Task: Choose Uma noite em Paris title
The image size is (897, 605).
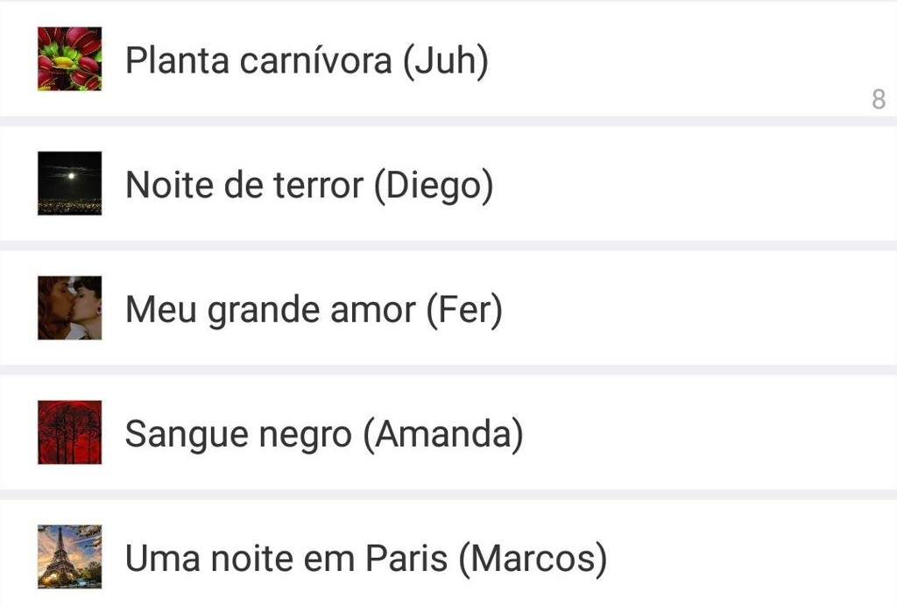Action: point(286,559)
